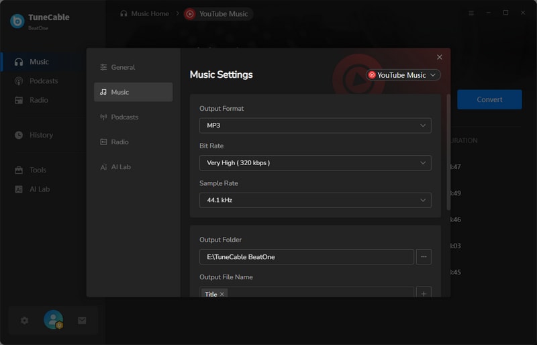Viewport: 537px width, 345px height.
Task: Click the YouTube Music red logo in breadcrumb
Action: pyautogui.click(x=190, y=13)
